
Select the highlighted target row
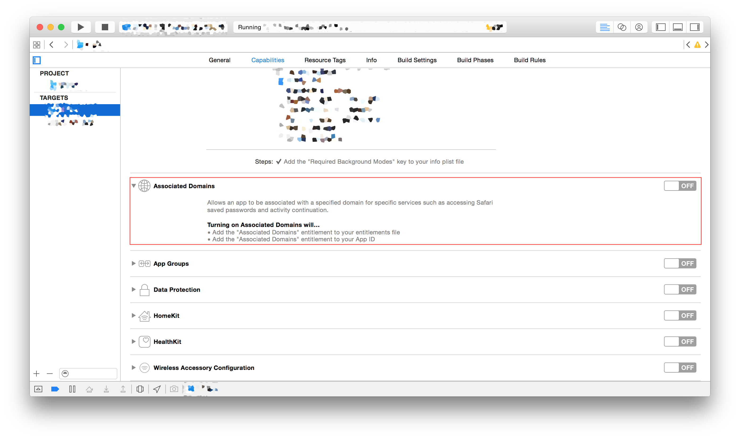pos(75,110)
